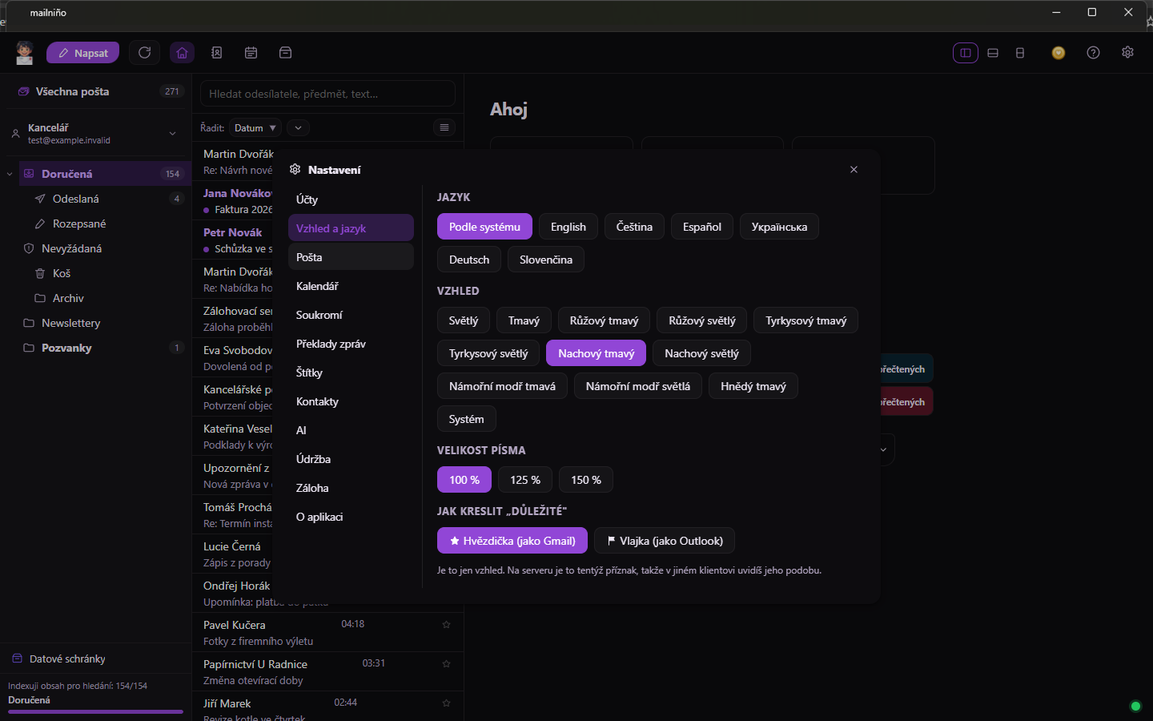Select the single column layout icon
Image resolution: width=1153 pixels, height=721 pixels.
click(x=1020, y=53)
